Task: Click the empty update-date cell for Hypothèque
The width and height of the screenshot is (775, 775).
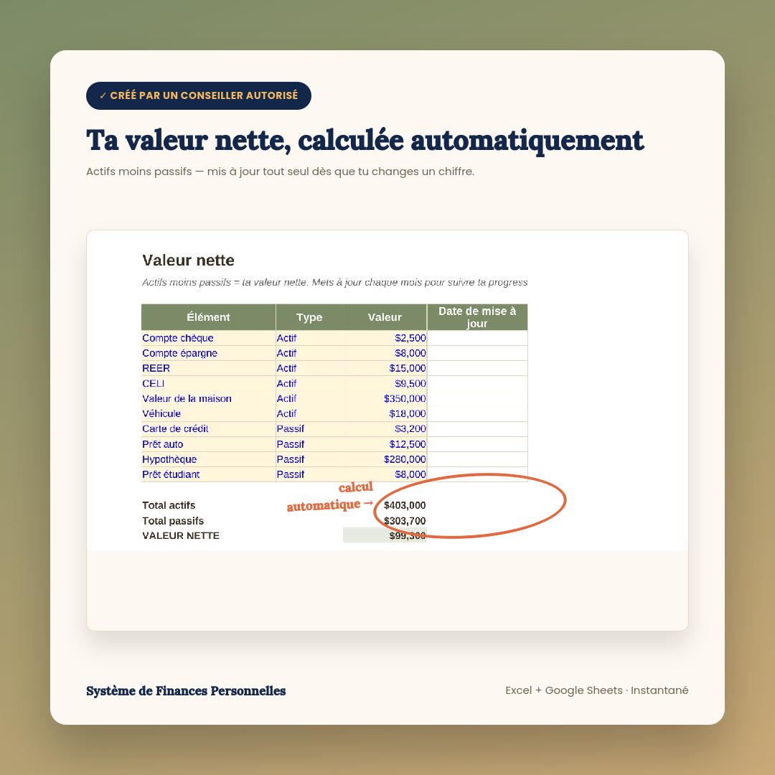Action: (x=477, y=459)
